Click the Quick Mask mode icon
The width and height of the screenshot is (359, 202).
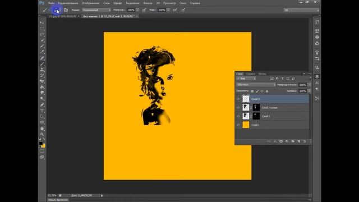[x=42, y=151]
